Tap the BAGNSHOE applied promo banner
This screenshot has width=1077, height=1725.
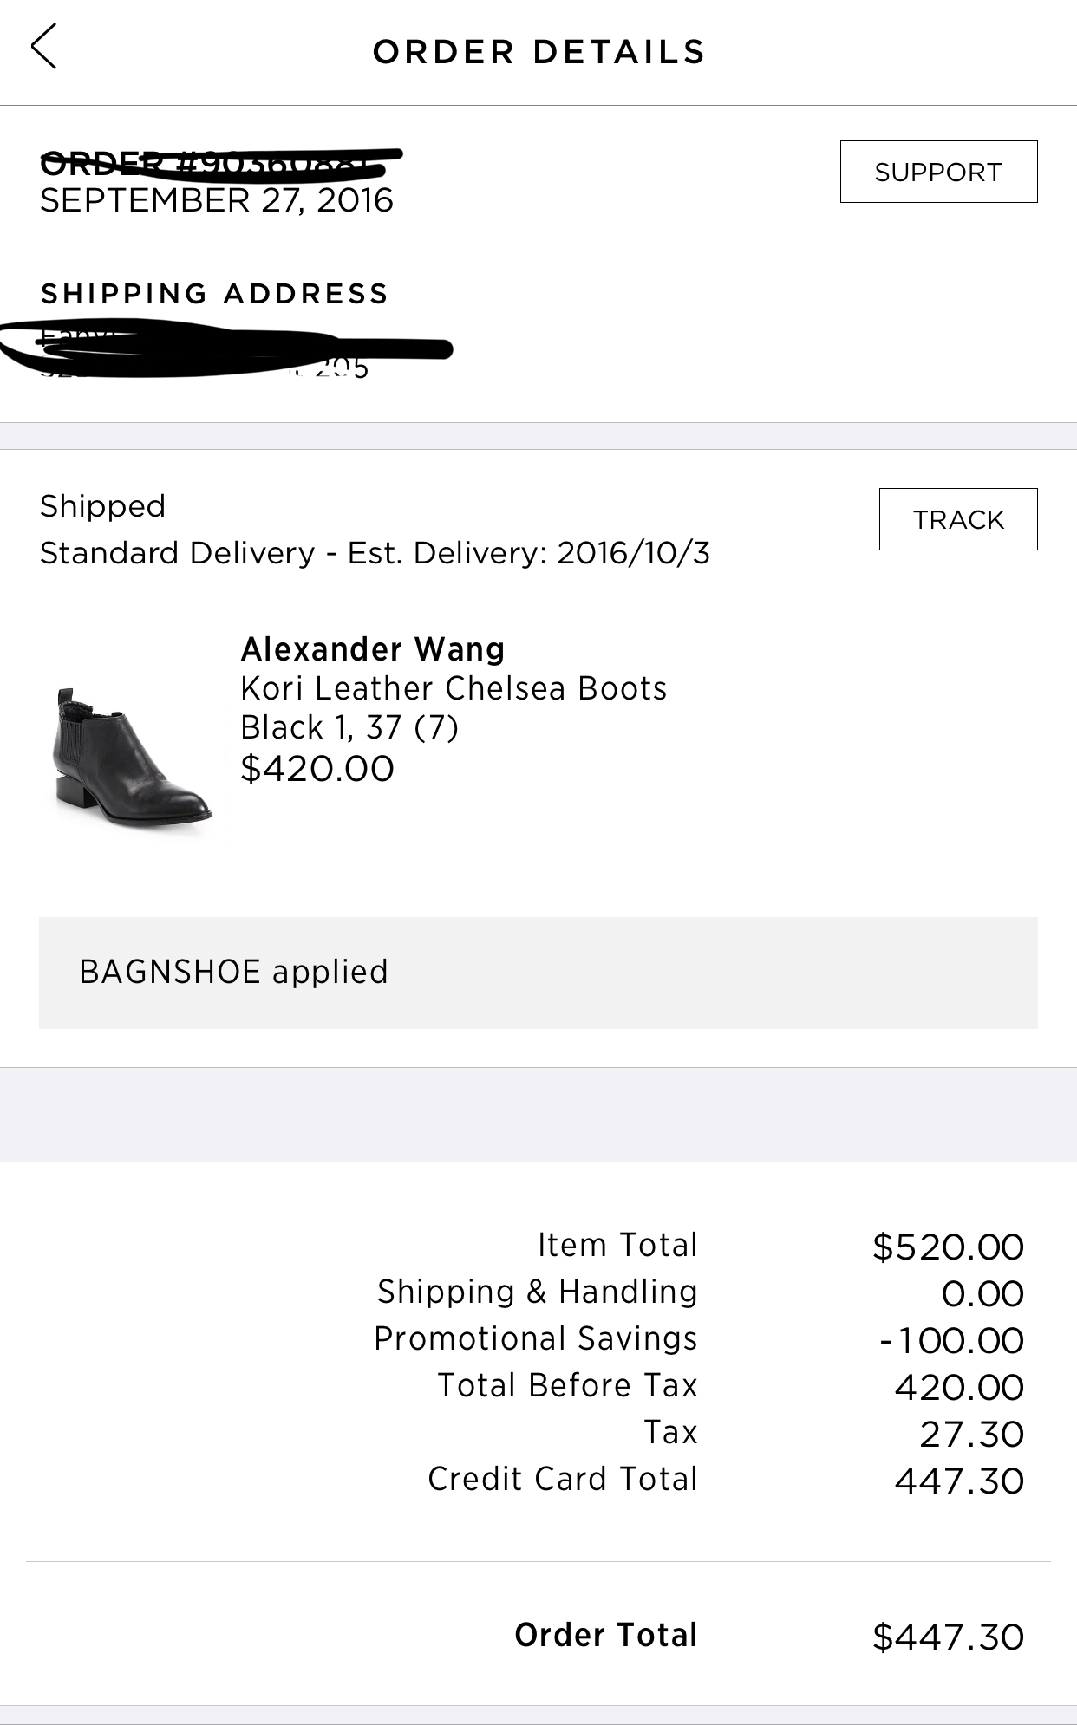538,973
